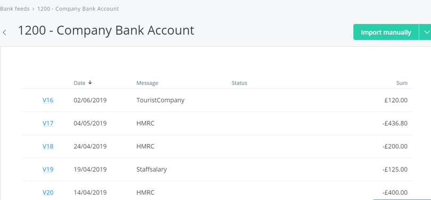Open voucher V17 link
This screenshot has height=200, width=431.
click(48, 123)
